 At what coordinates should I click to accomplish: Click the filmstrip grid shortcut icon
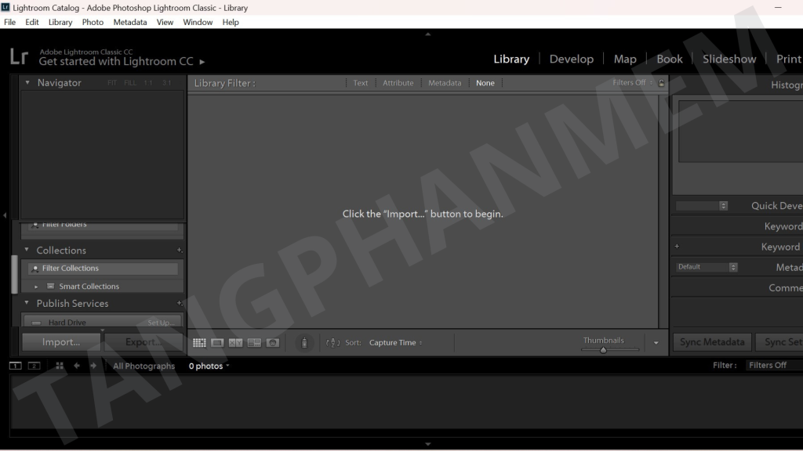pos(60,366)
